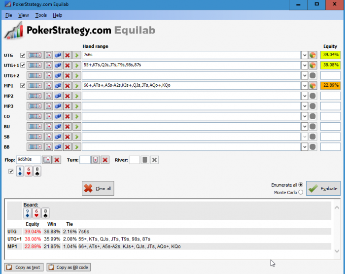
Task: Click the chips/random icon in UTG row
Action: tap(58, 55)
